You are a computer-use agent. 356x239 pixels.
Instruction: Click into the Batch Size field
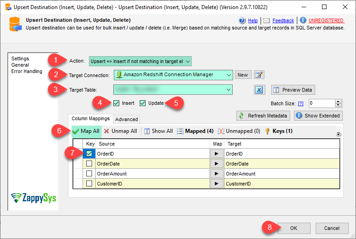click(x=322, y=103)
